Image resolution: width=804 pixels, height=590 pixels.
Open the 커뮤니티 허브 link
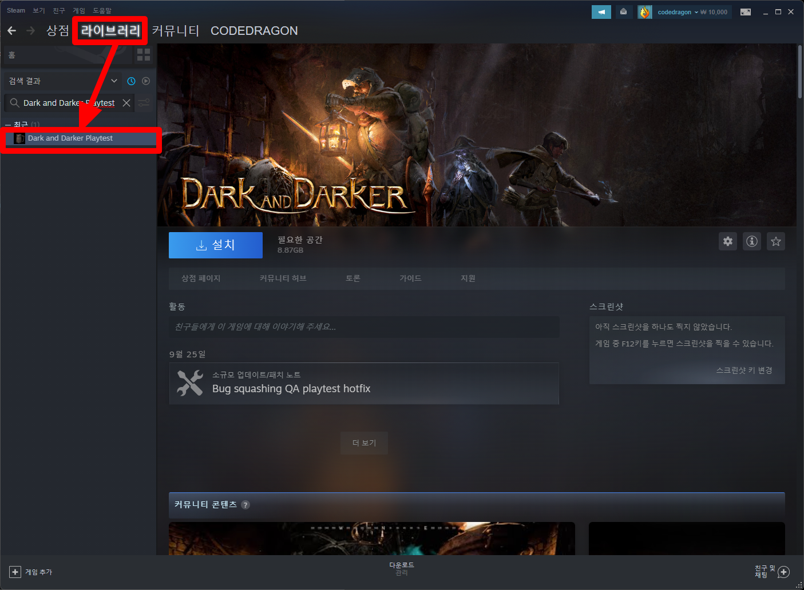point(283,278)
